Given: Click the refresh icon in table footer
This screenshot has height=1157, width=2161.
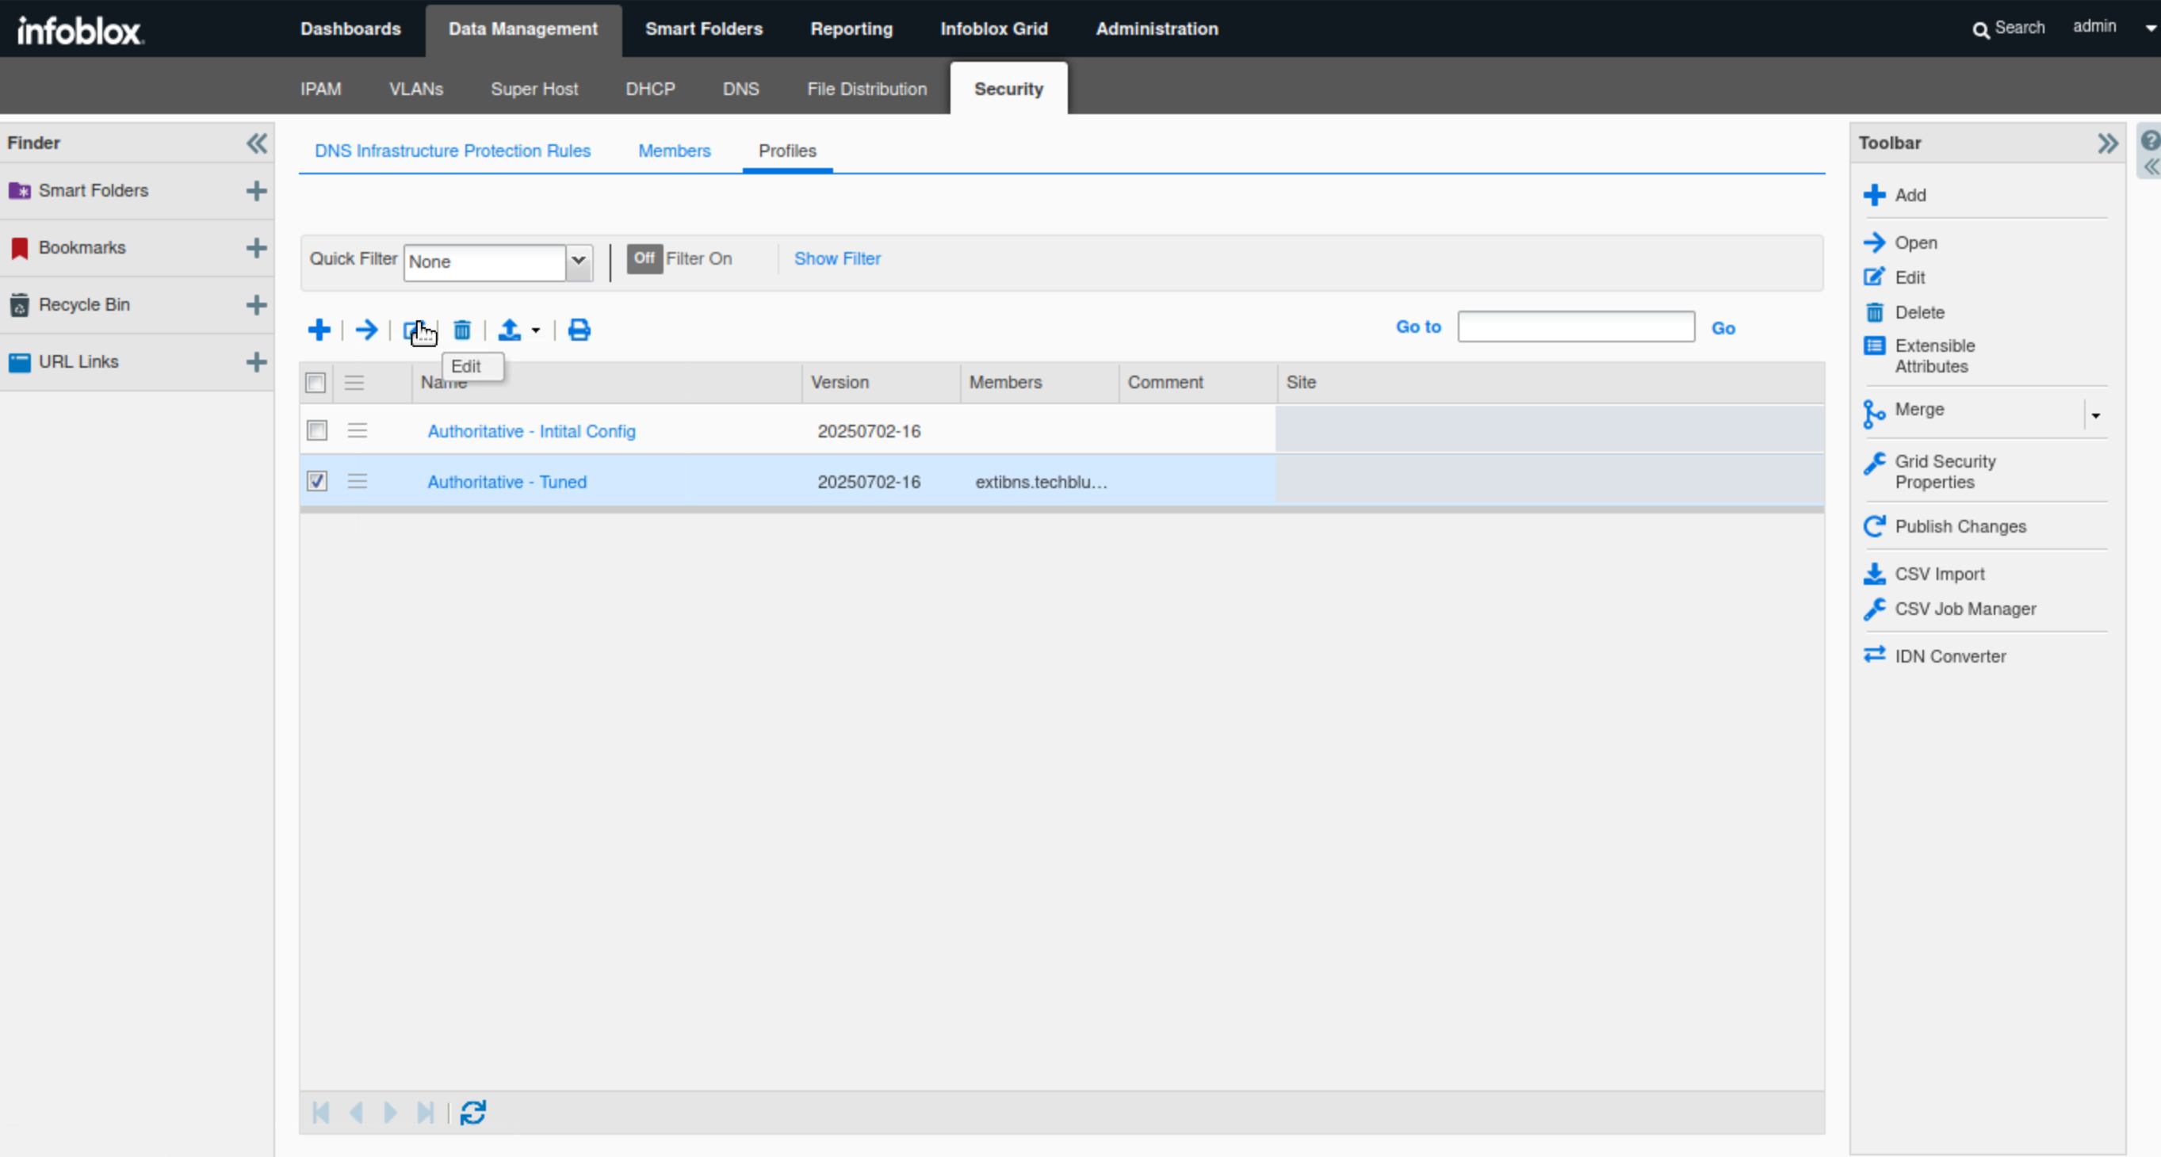Looking at the screenshot, I should (473, 1113).
